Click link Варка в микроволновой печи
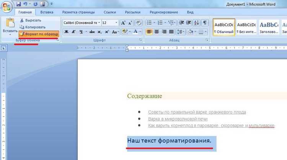The height and width of the screenshot is (160, 287). tap(178, 119)
